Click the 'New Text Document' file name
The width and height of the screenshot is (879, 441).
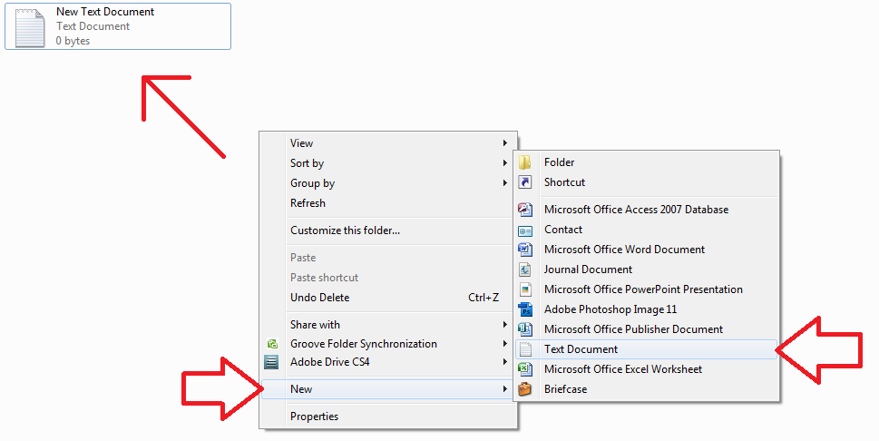point(105,11)
